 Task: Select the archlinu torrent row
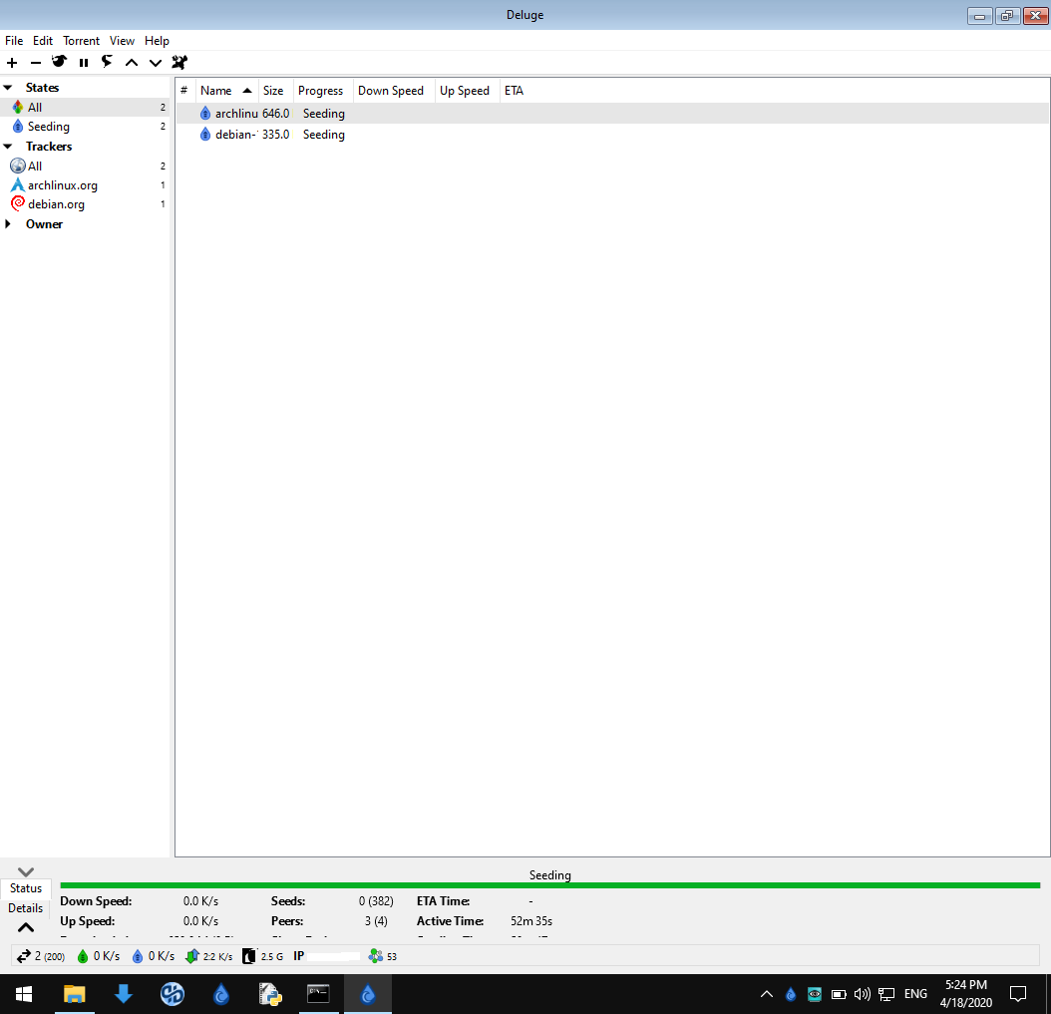[612, 114]
